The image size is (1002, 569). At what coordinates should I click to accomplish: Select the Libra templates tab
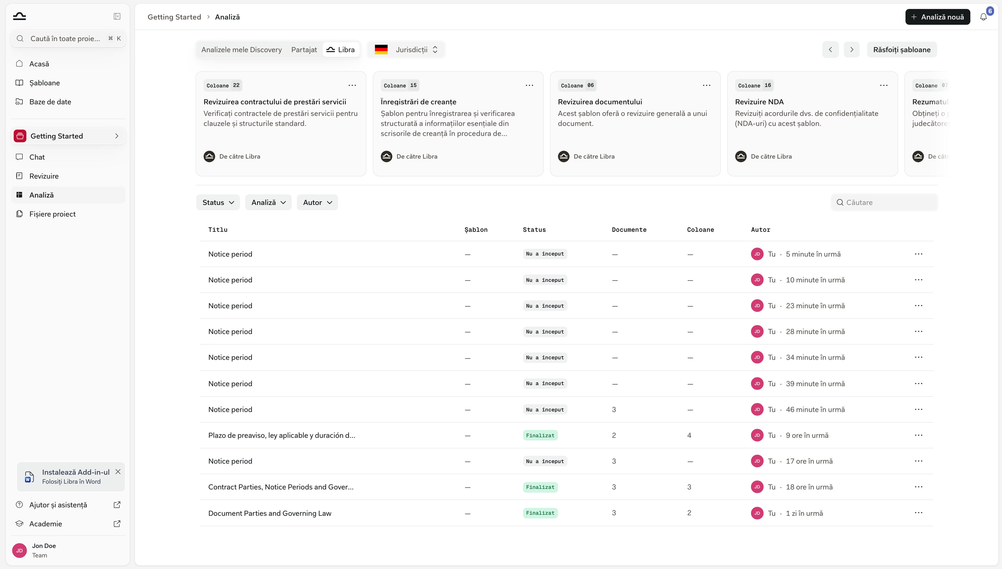pos(341,50)
